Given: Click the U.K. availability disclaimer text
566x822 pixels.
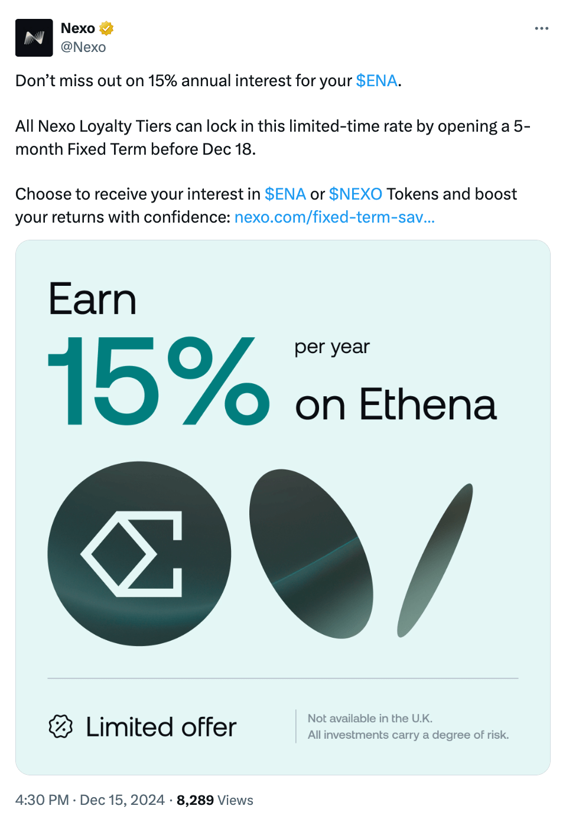Looking at the screenshot, I should coord(370,719).
